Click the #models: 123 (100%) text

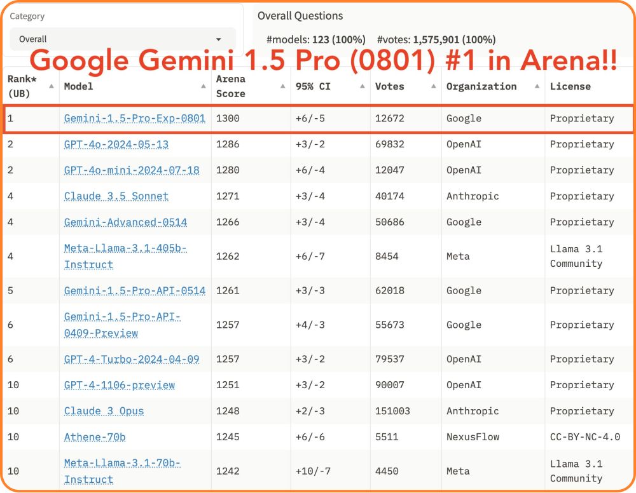316,39
